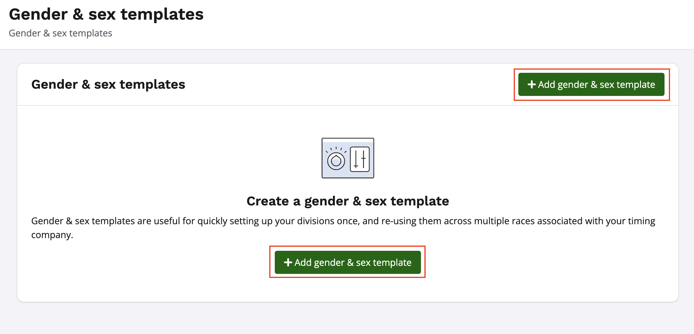Viewport: 694px width, 334px height.
Task: Open the Gender & sex templates breadcrumb link
Action: [60, 33]
